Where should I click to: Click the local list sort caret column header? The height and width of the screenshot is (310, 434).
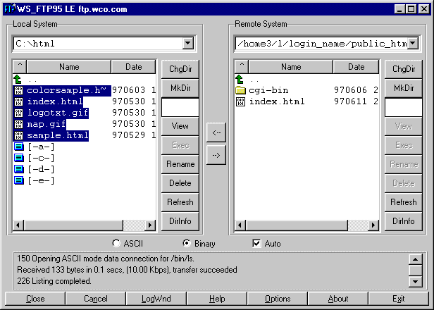pyautogui.click(x=20, y=67)
